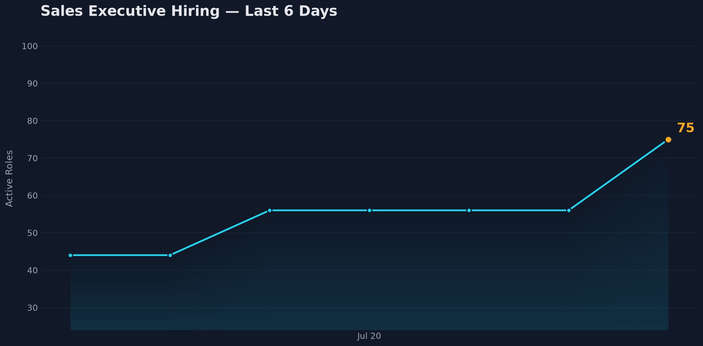Click the 40 y-axis tick label
Image resolution: width=703 pixels, height=346 pixels.
click(32, 270)
